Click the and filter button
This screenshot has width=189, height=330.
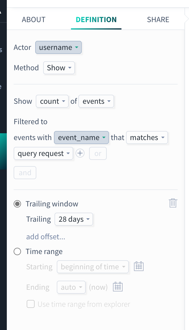coord(25,173)
